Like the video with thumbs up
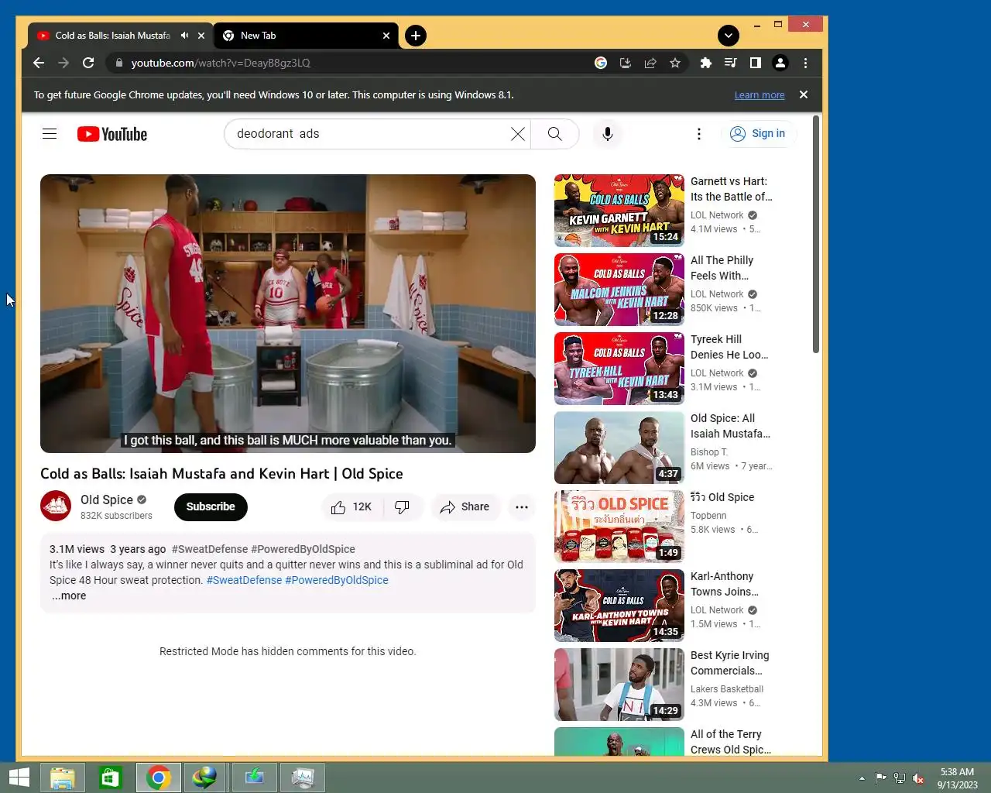Screen dimensions: 991x793 350,507
